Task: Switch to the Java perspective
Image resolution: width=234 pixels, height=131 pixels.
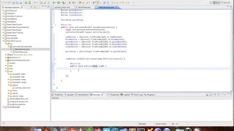Action: pos(216,3)
